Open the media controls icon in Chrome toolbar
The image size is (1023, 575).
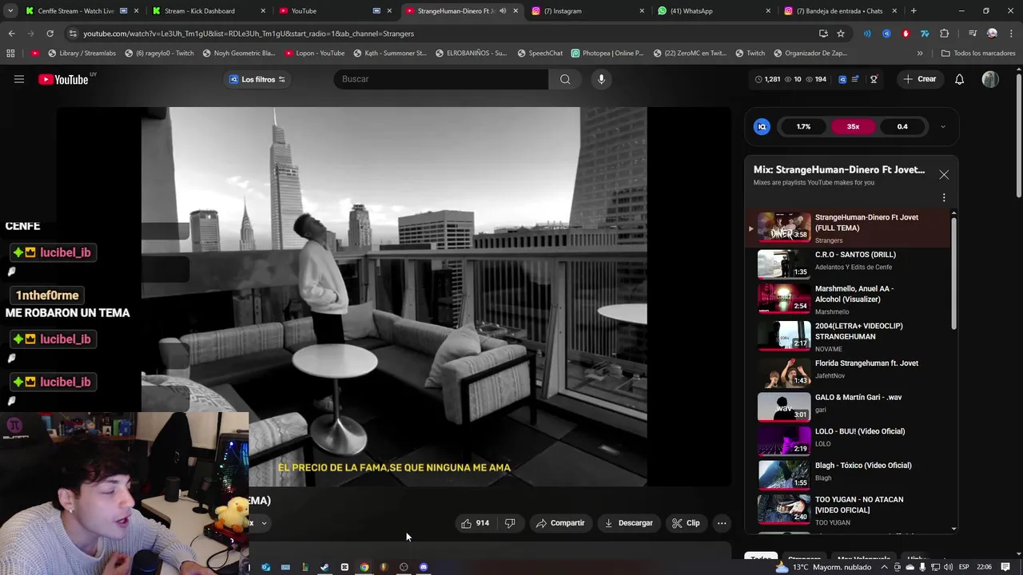click(972, 34)
